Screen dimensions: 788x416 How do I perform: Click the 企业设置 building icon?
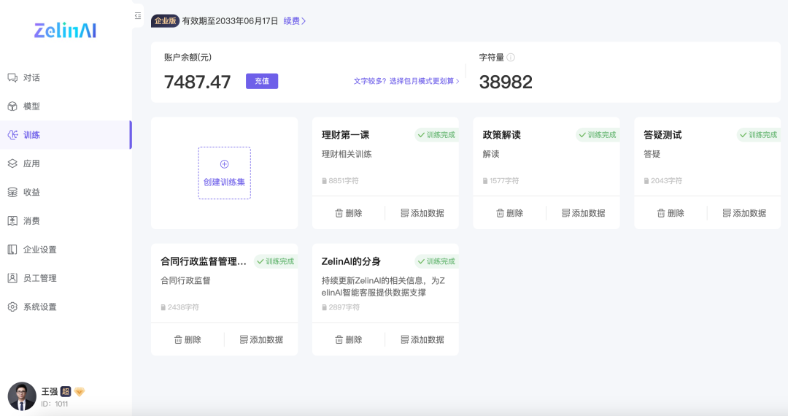click(12, 249)
